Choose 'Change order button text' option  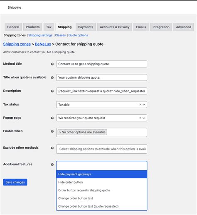click(x=101, y=198)
